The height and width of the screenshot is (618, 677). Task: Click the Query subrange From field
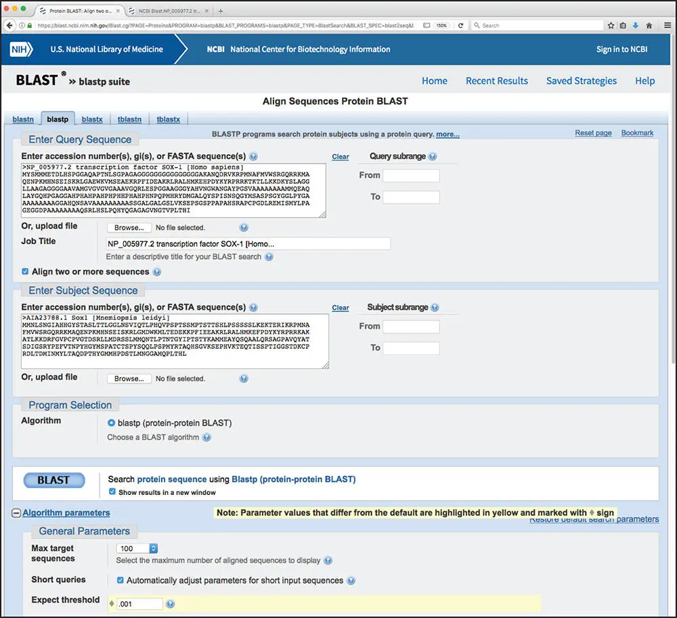[x=411, y=176]
